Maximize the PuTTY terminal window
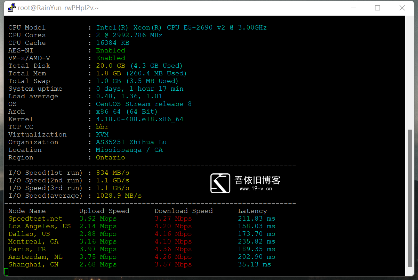The image size is (418, 280). point(377,8)
